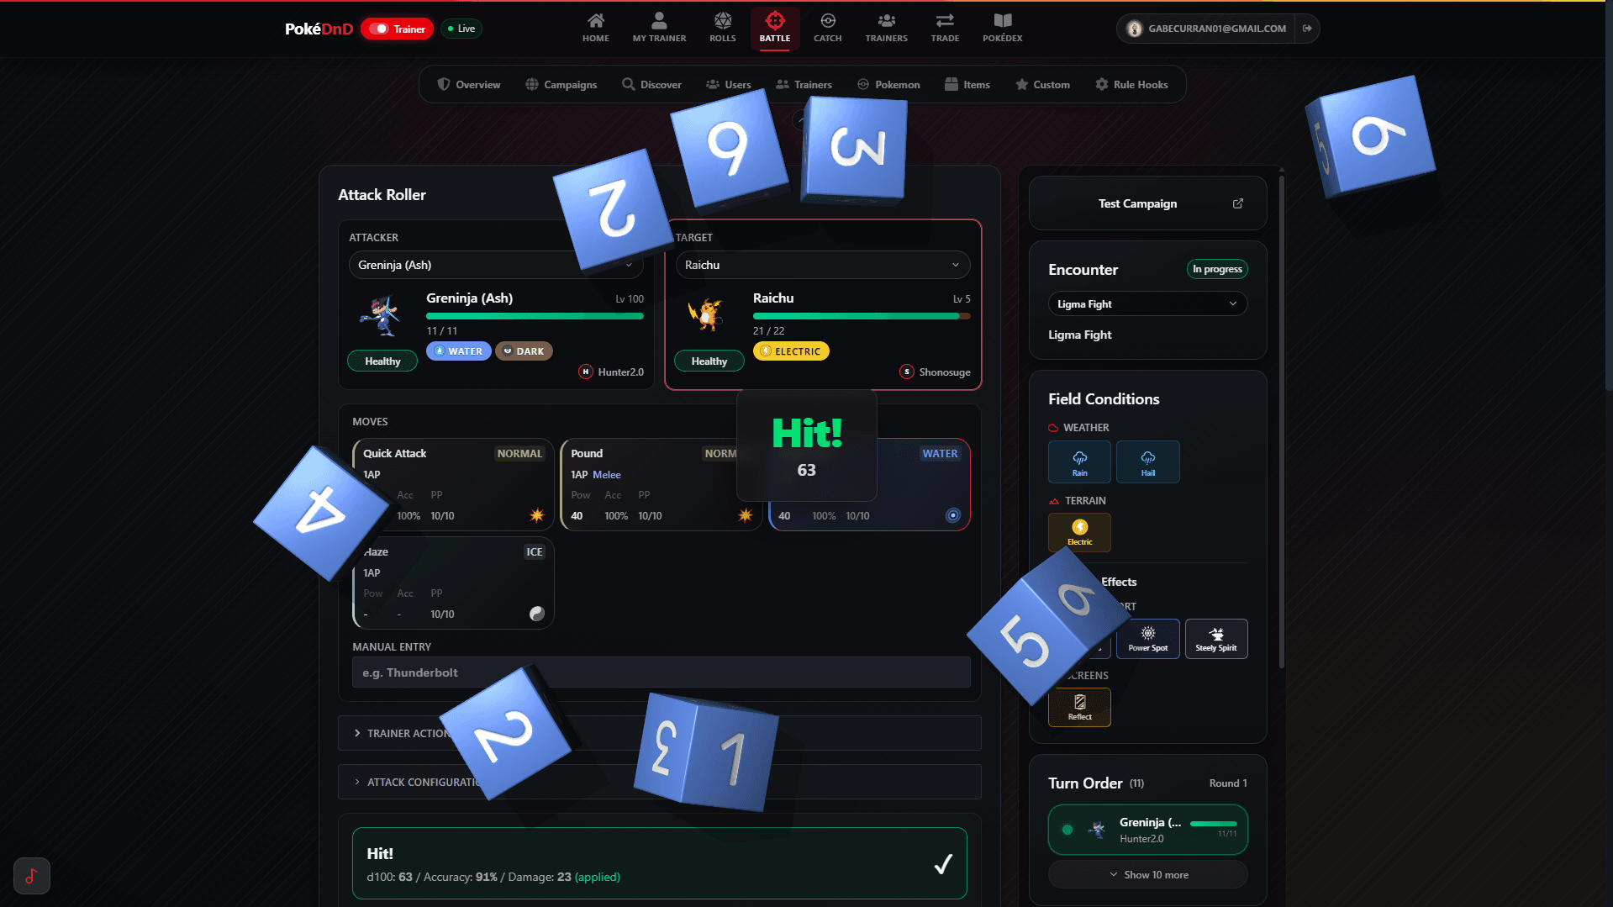Image resolution: width=1613 pixels, height=907 pixels.
Task: Click Greninja's HP bar in attacker card
Action: (x=535, y=316)
